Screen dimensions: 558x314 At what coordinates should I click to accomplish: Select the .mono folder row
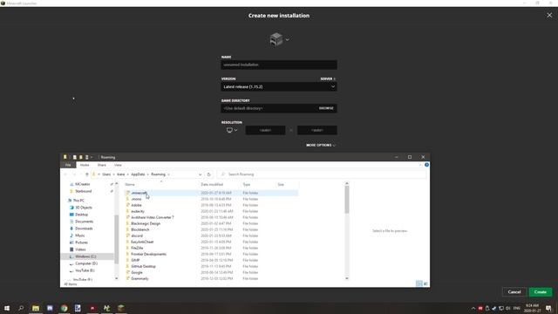pyautogui.click(x=211, y=199)
